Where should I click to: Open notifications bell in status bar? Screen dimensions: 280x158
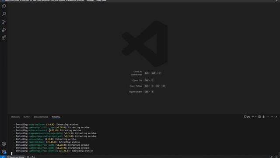(x=276, y=157)
